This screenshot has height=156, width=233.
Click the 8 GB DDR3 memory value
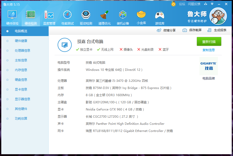point(109,95)
